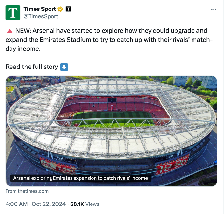Open the Emirates Stadium aerial photo card
224x214 pixels.
(112, 131)
